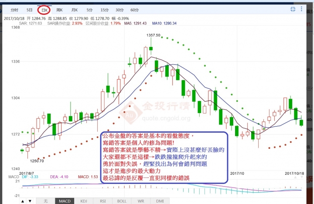Select the 5日 period tab
Screen dimensions: 314x204
[x=29, y=10]
